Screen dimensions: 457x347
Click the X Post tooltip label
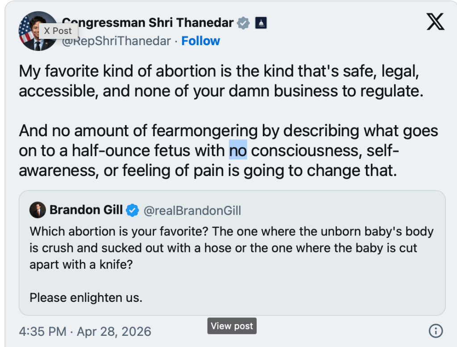click(58, 31)
